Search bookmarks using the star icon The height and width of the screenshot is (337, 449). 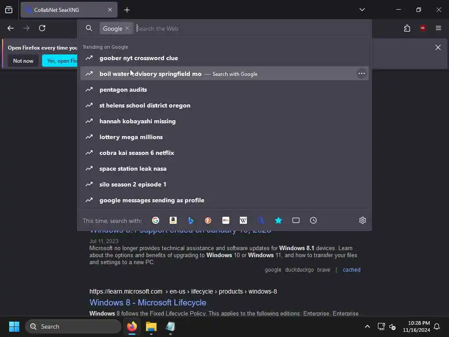coord(278,220)
